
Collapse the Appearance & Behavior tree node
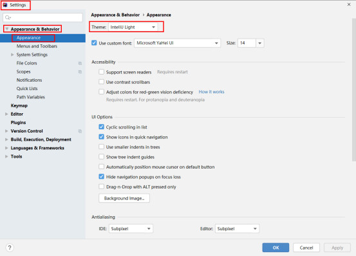[x=7, y=29]
